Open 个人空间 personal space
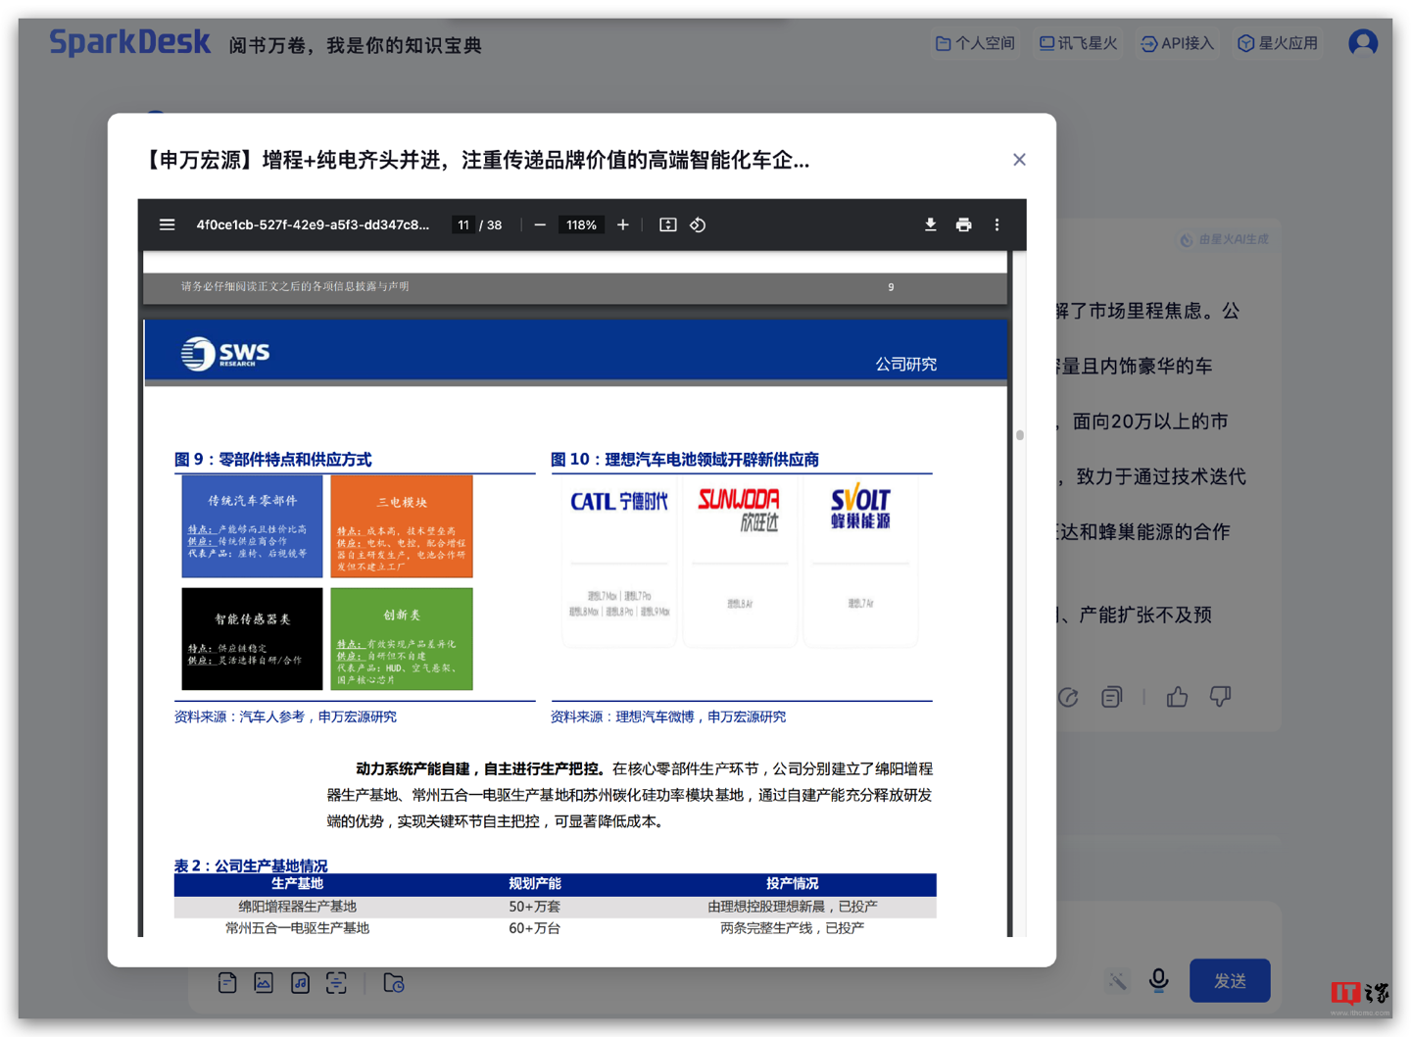Viewport: 1411px width, 1037px height. pyautogui.click(x=975, y=43)
